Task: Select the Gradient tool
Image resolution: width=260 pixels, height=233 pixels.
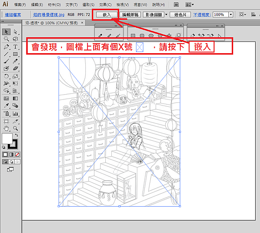Action: [16, 99]
